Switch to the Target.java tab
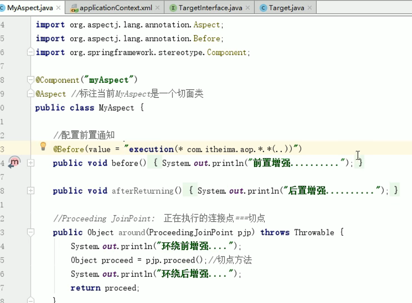 [286, 8]
